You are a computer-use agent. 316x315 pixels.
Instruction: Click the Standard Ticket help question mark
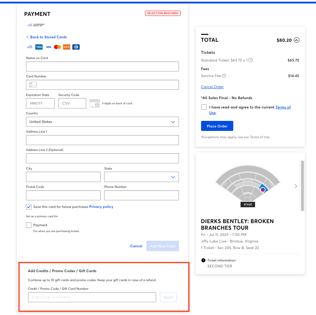pyautogui.click(x=250, y=60)
